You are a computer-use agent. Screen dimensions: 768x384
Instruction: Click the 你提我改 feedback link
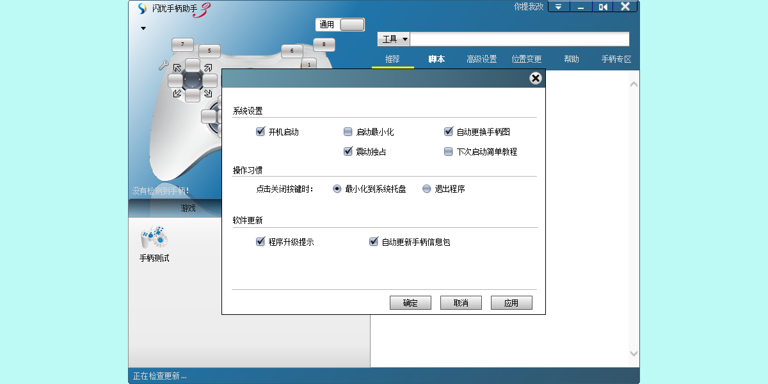(529, 6)
